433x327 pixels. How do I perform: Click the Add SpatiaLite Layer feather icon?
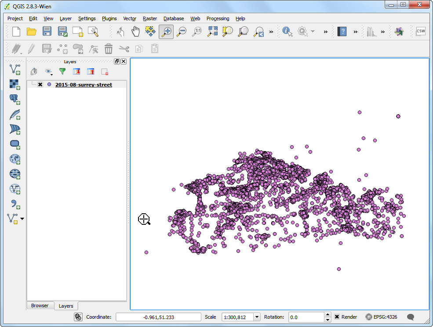pyautogui.click(x=15, y=114)
